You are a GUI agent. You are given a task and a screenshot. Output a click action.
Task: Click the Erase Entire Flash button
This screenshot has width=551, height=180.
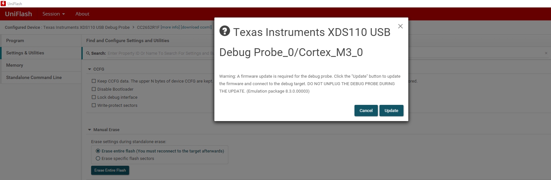point(110,170)
